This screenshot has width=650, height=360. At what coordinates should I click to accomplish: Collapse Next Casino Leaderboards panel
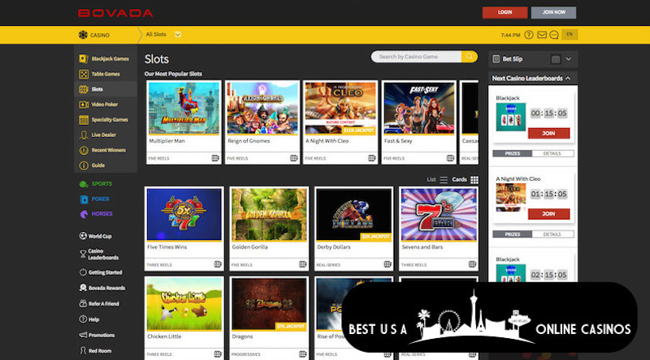point(568,78)
